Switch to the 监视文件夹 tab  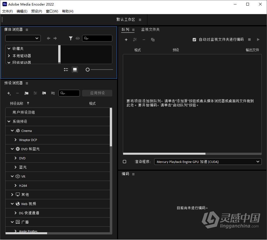click(x=150, y=29)
